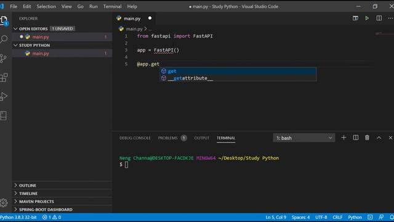Open the Search view in activity bar
The image size is (394, 222).
coord(4,39)
